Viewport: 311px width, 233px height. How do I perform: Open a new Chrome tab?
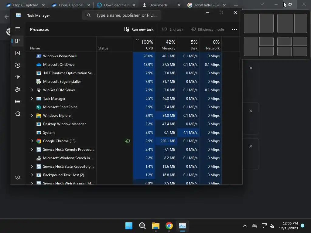(x=236, y=5)
